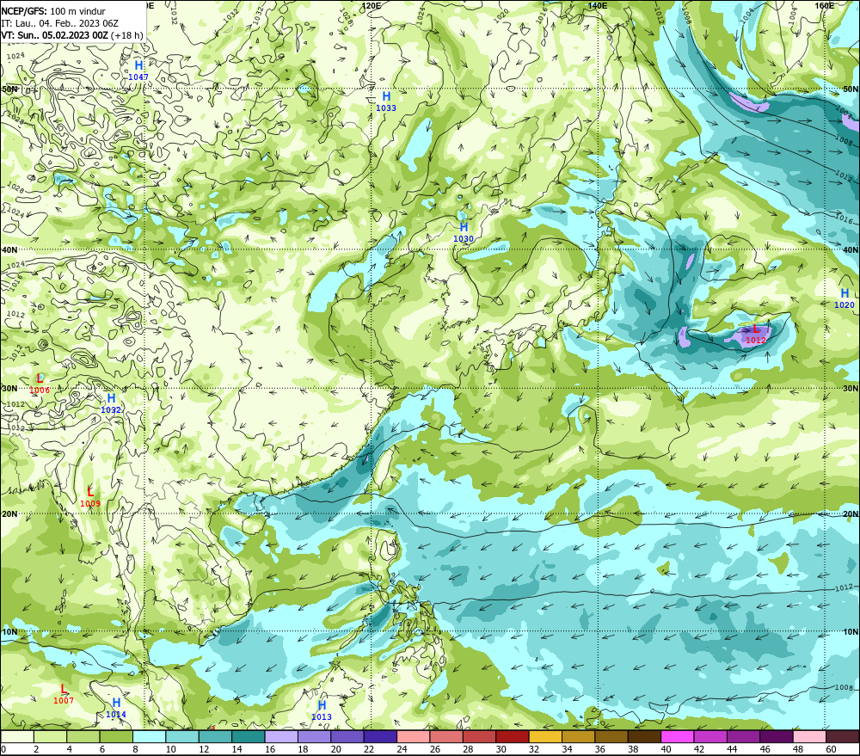This screenshot has height=756, width=860.
Task: Click the 120E longitude label
Action: [371, 5]
